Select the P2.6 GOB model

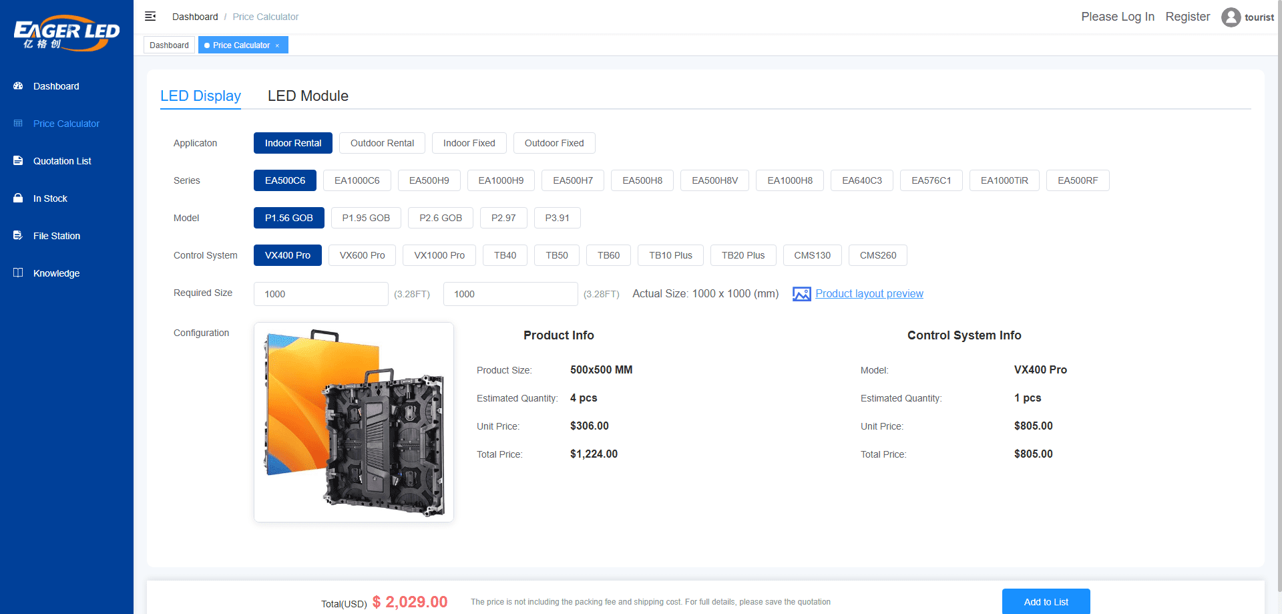tap(441, 218)
